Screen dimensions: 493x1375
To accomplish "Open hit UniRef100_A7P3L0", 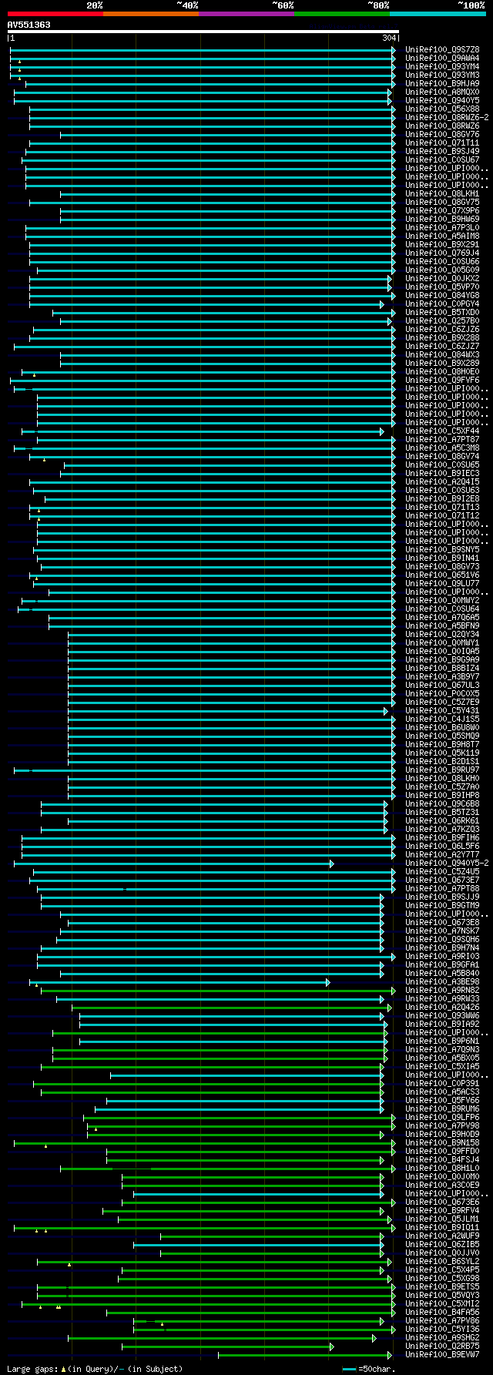I will 442,227.
